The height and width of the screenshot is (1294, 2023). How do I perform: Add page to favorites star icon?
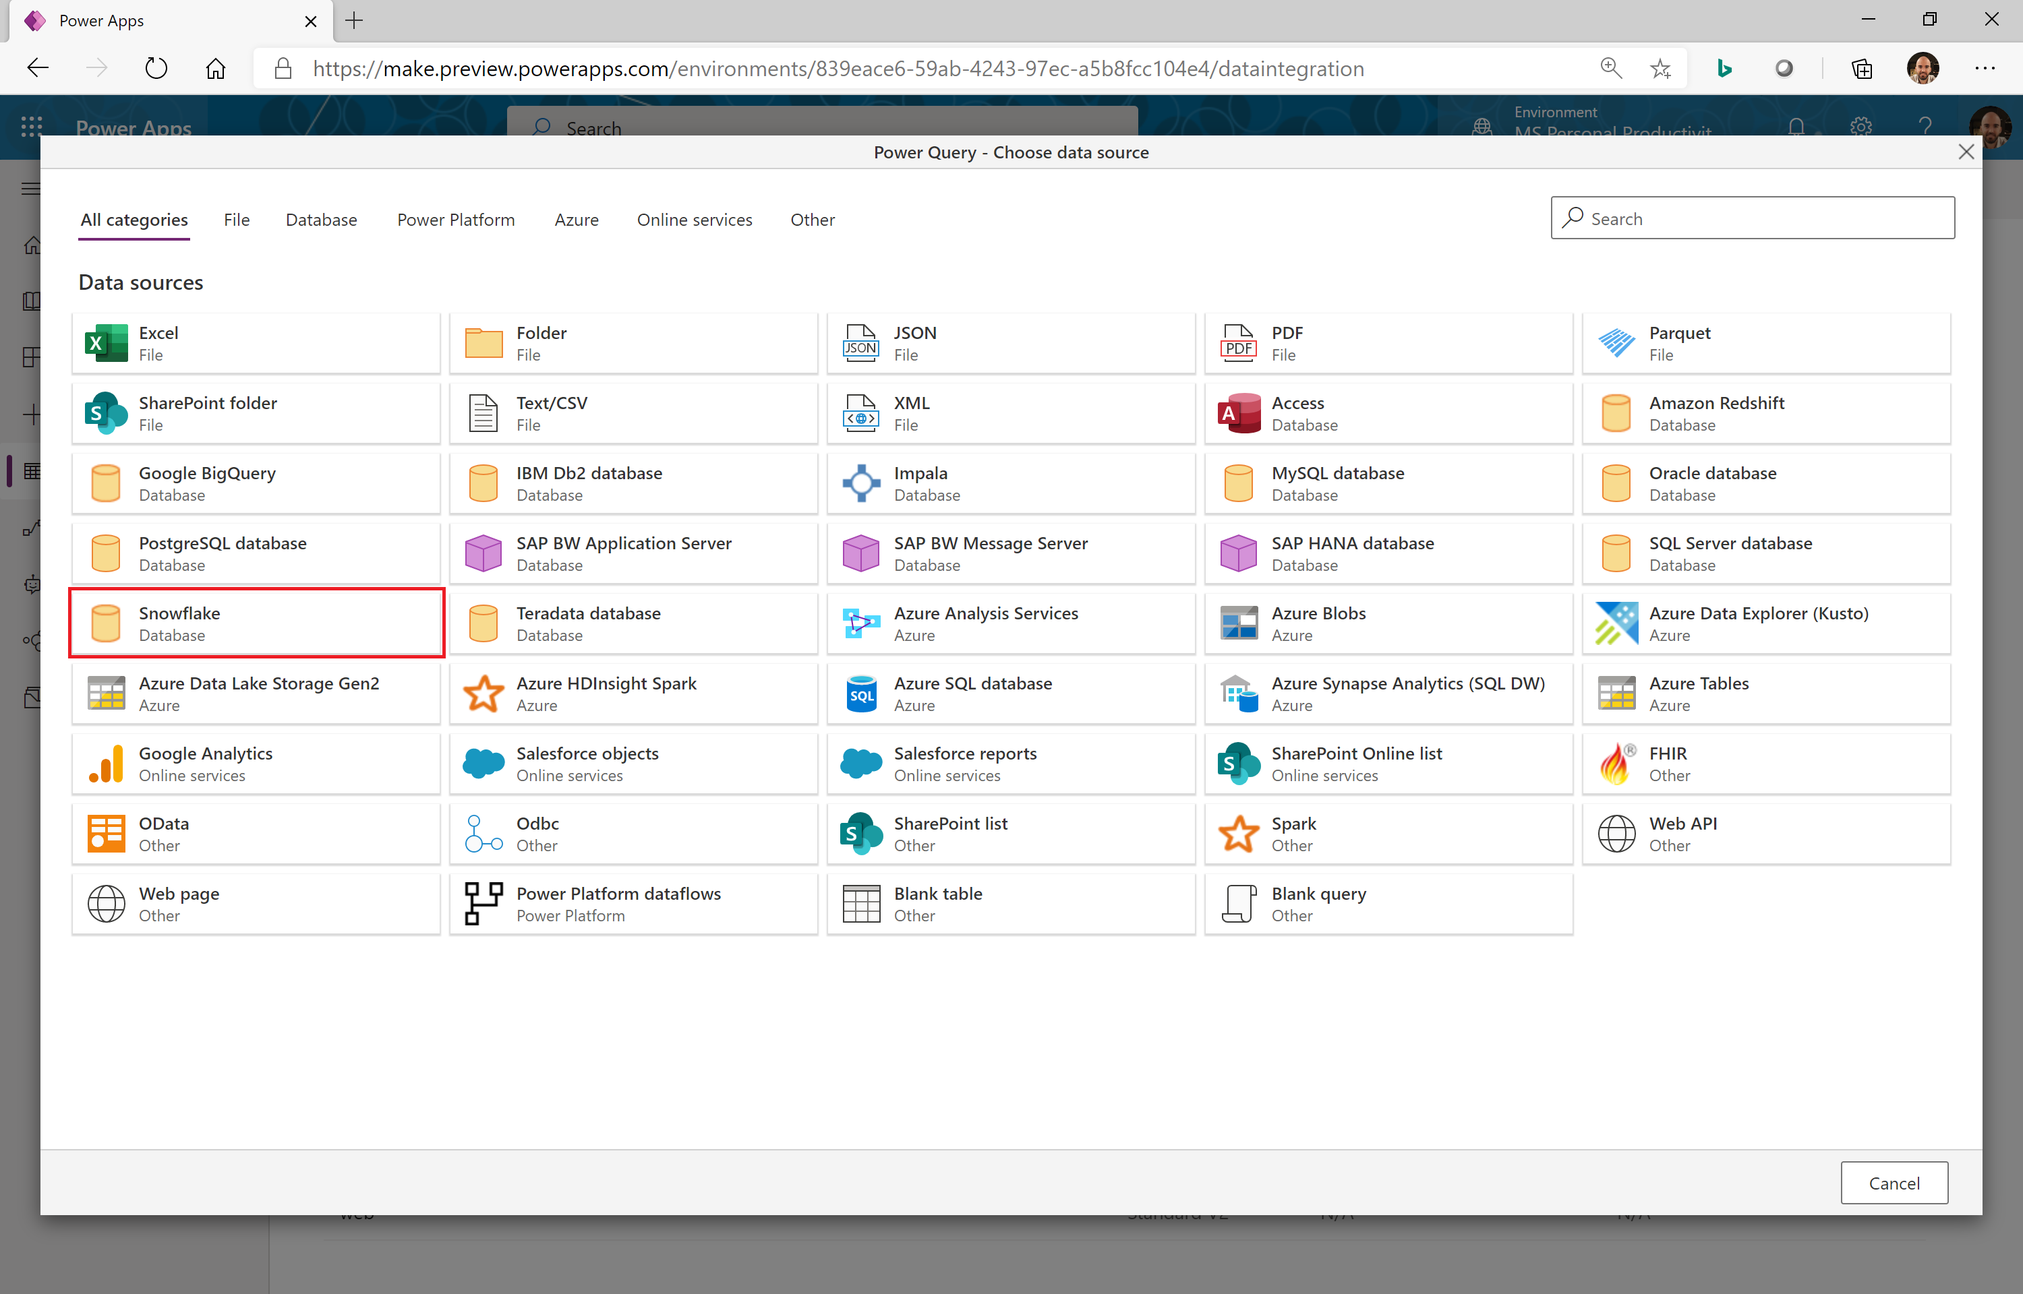(1660, 68)
